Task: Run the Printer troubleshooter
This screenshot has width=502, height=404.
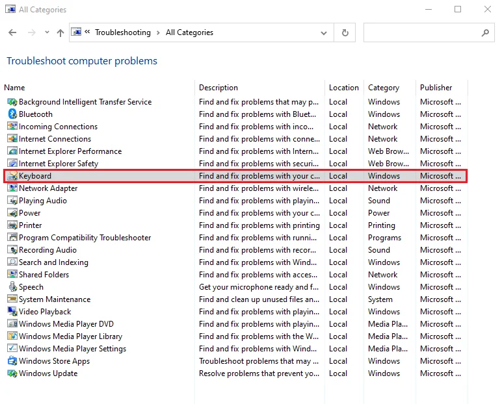Action: [30, 225]
